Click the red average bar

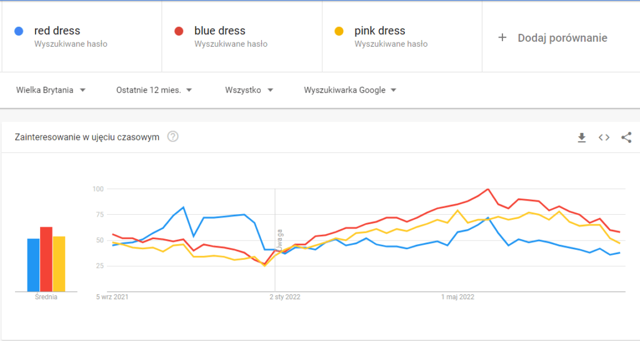coord(46,259)
